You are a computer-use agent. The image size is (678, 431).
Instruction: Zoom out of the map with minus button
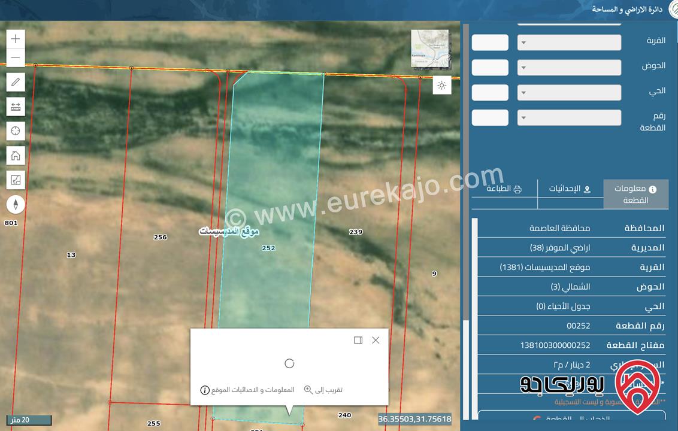(x=16, y=58)
